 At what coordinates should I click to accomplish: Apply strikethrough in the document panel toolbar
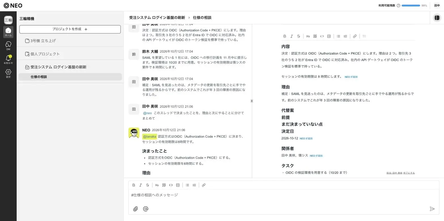298,36
